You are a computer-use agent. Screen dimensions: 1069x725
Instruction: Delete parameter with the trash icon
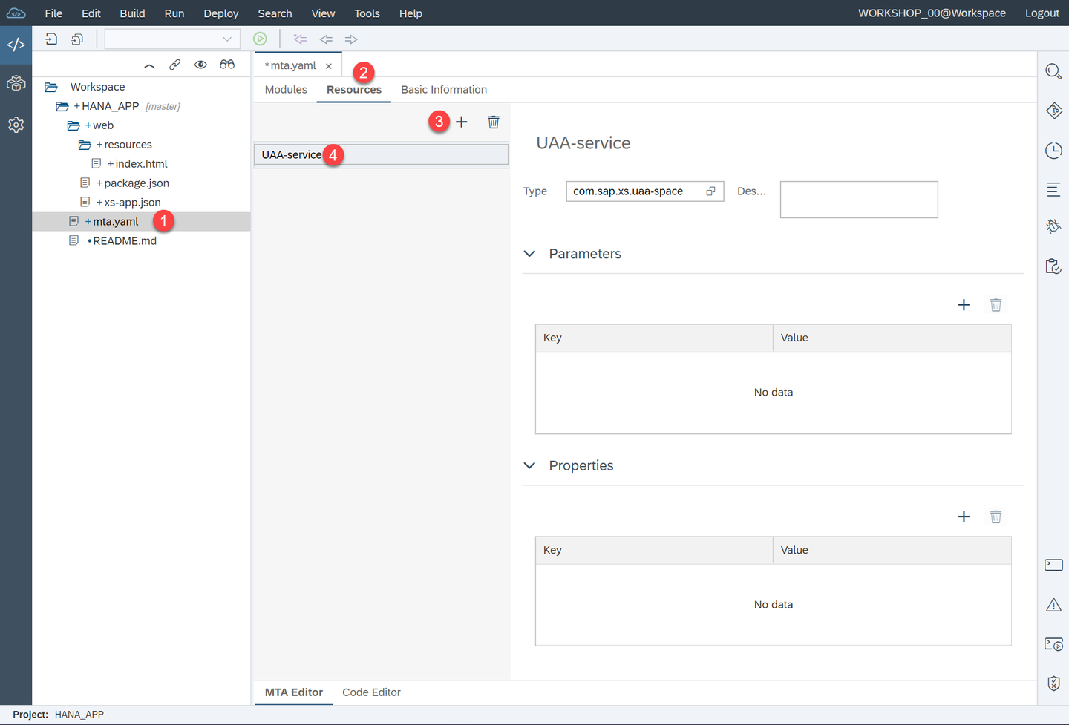996,304
